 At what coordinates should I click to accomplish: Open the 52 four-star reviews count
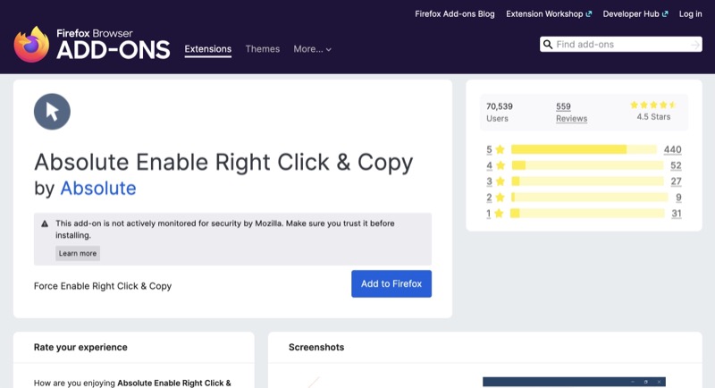click(x=676, y=165)
